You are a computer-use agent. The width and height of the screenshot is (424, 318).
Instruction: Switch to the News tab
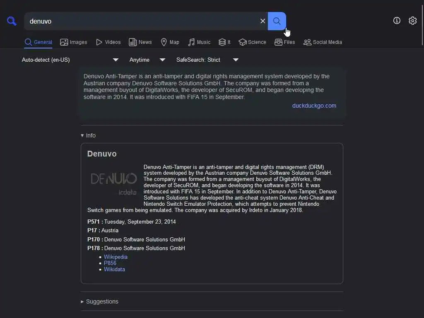(x=140, y=42)
